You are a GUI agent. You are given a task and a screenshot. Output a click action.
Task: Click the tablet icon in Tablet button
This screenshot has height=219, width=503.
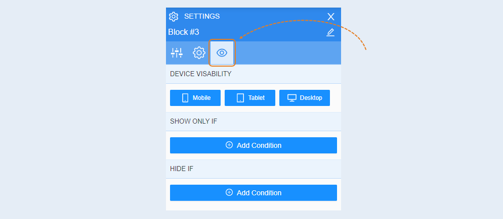coord(240,98)
